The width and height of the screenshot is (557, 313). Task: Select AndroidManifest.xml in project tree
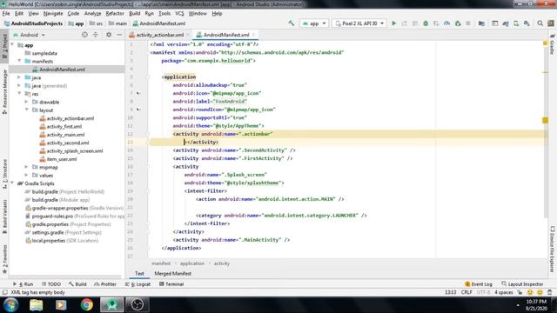[x=62, y=70]
